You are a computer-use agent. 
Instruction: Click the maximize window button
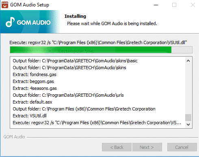click(x=174, y=5)
